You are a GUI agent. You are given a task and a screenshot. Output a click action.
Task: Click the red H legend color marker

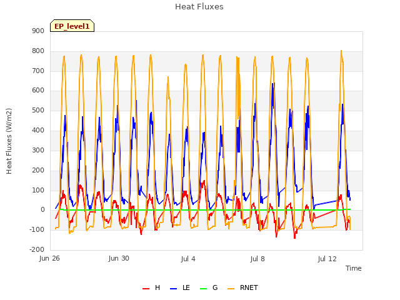click(x=146, y=289)
